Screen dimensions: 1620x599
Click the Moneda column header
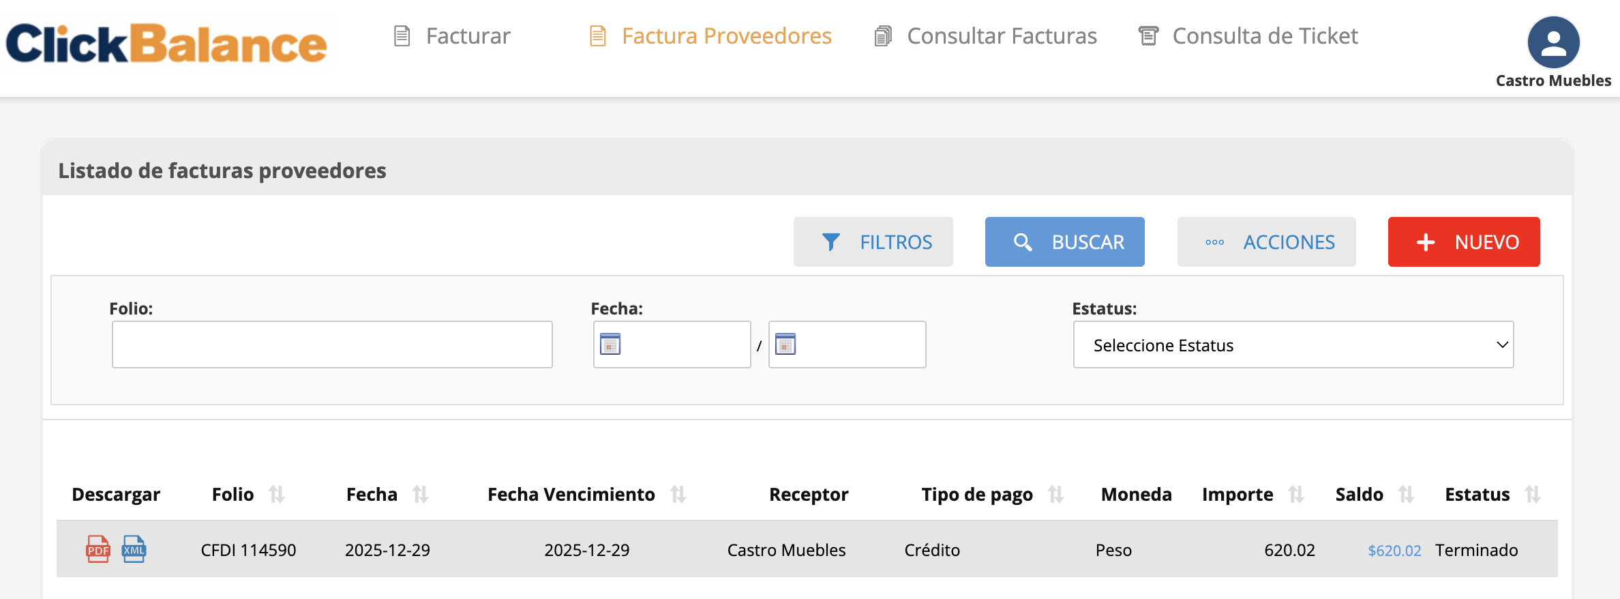pyautogui.click(x=1136, y=494)
